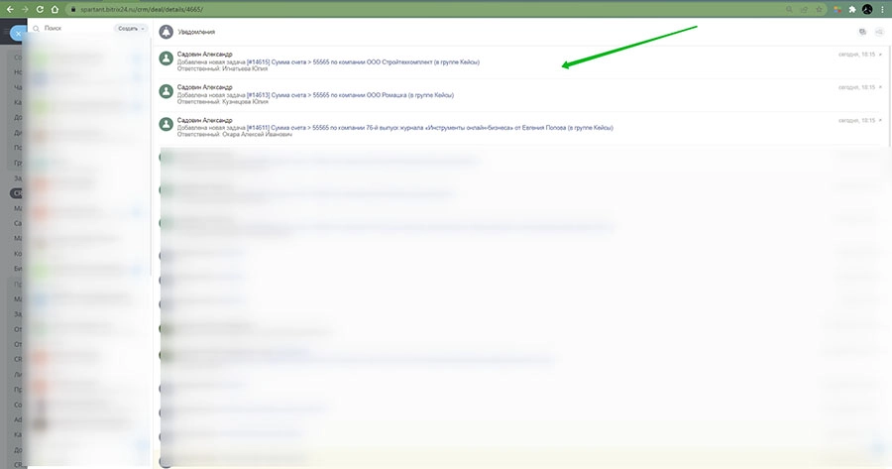This screenshot has width=892, height=469.
Task: Close the messenger panel with blue X
Action: coord(16,33)
